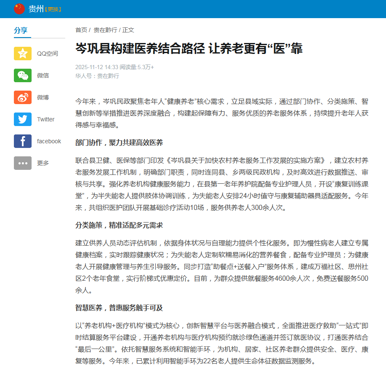Screen dimensions: 386x373
Task: Click the 贵州 region label in header
Action: click(36, 8)
